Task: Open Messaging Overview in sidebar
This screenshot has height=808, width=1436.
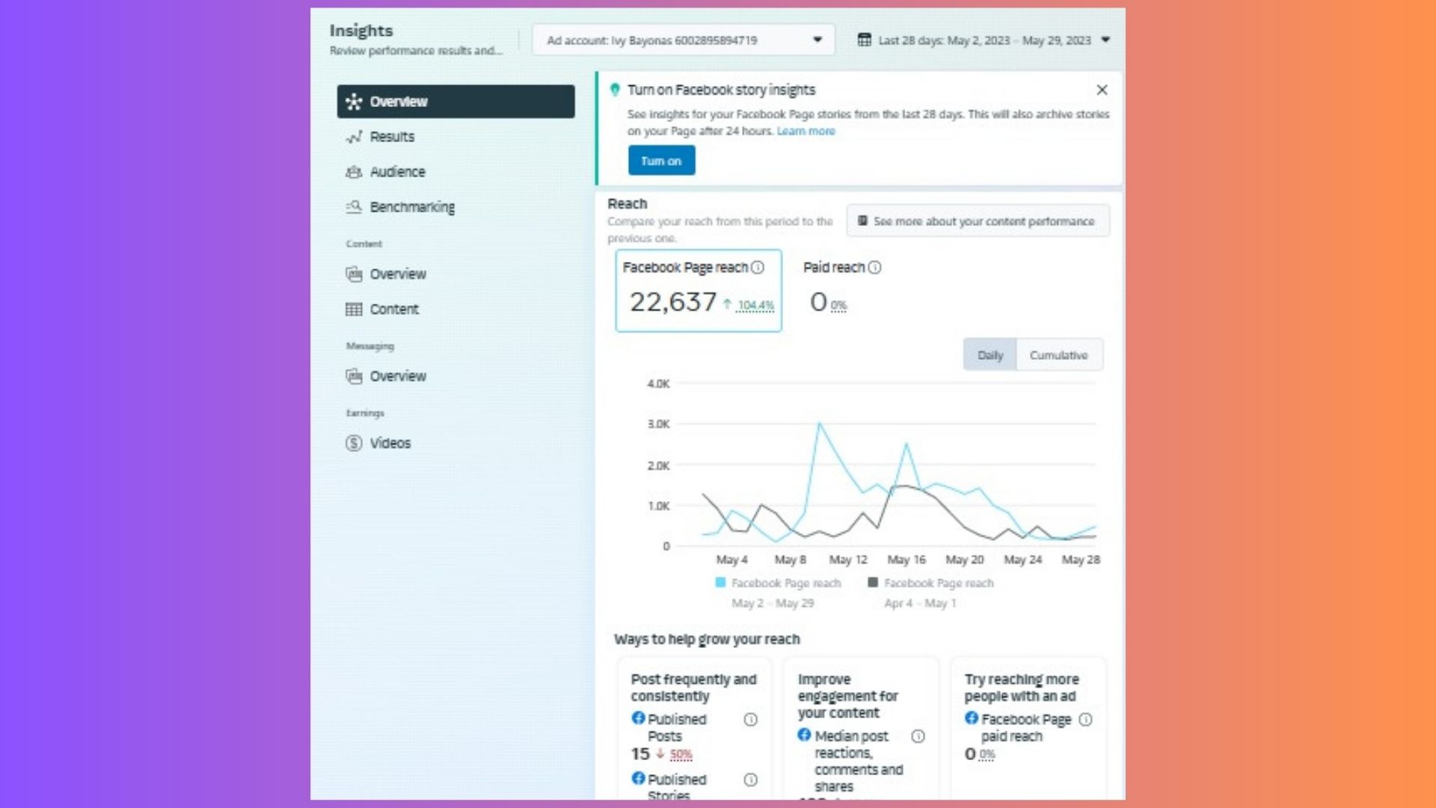Action: pyautogui.click(x=397, y=376)
